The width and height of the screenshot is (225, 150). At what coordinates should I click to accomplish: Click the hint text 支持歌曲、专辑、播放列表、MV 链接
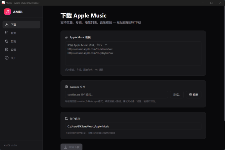pyautogui.click(x=84, y=70)
